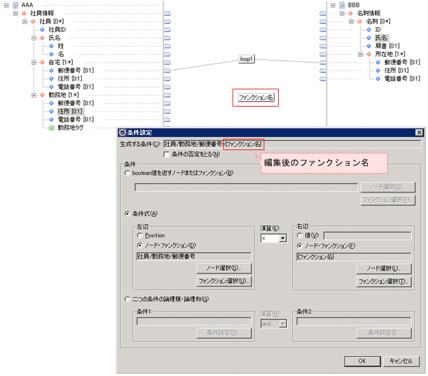
Task: Click 左辺 field showing 社員/勤務地/郵便番号
Action: tap(194, 256)
